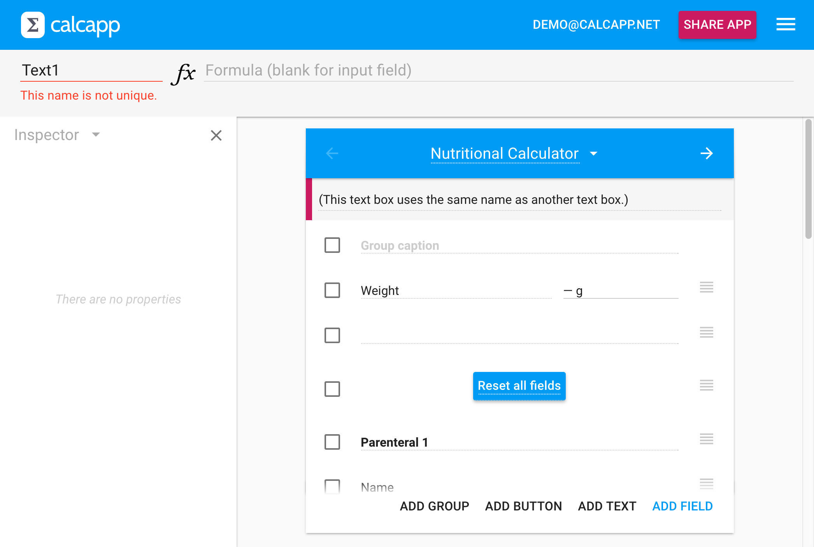The height and width of the screenshot is (547, 814).
Task: Click the text box with duplicate name message
Action: point(519,200)
